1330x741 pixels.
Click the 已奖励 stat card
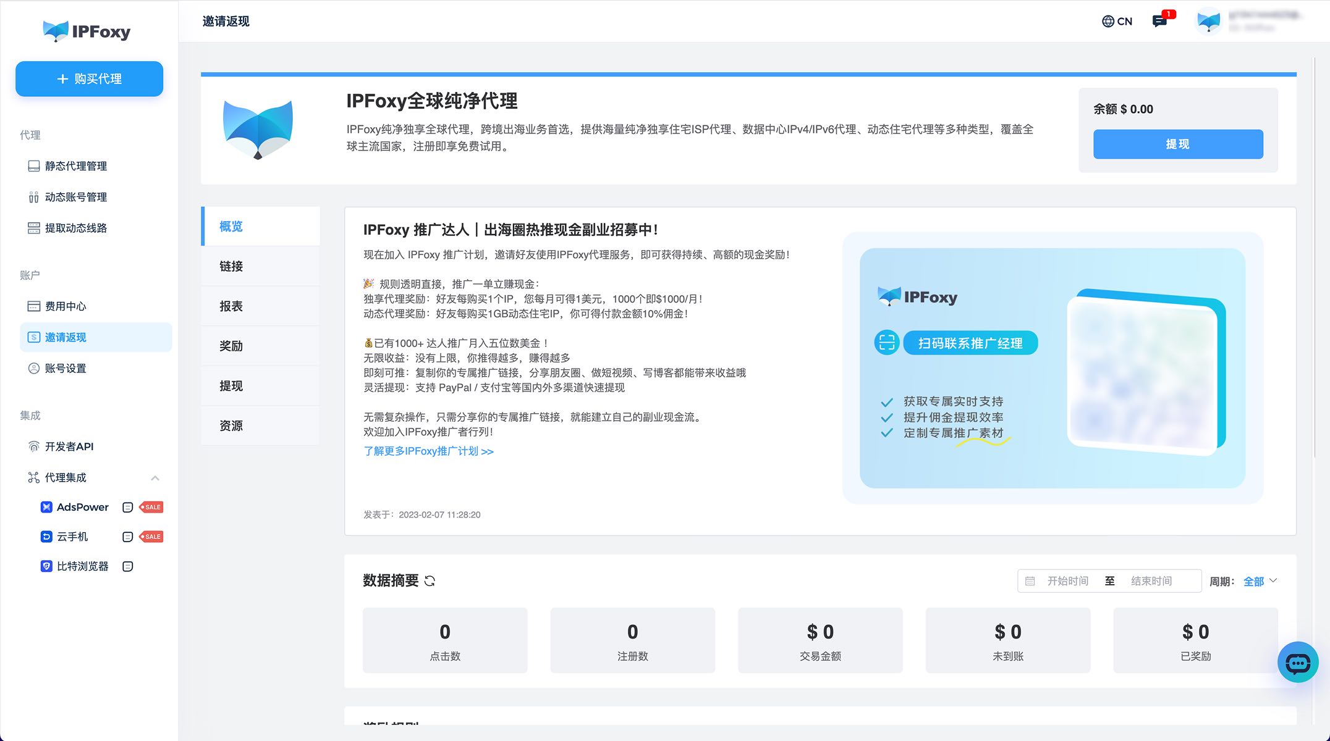point(1196,640)
